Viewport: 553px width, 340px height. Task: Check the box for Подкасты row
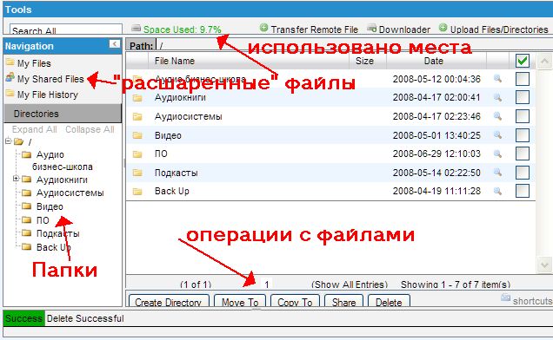point(523,173)
